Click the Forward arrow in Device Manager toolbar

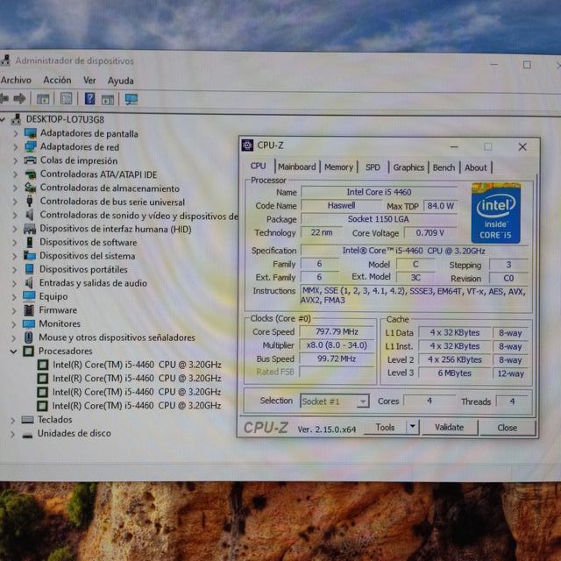pyautogui.click(x=19, y=98)
